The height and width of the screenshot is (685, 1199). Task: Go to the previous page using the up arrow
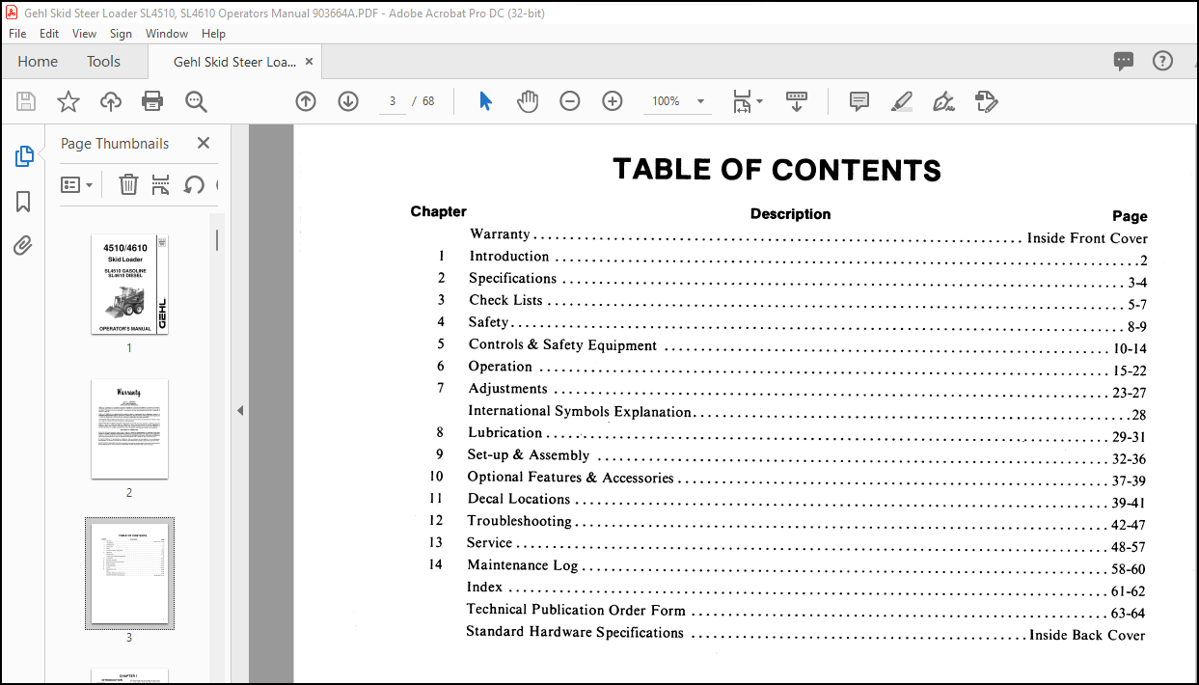point(306,101)
